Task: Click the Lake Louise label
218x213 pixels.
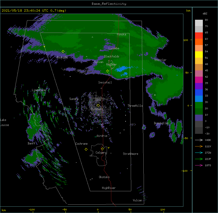Action: point(5,122)
